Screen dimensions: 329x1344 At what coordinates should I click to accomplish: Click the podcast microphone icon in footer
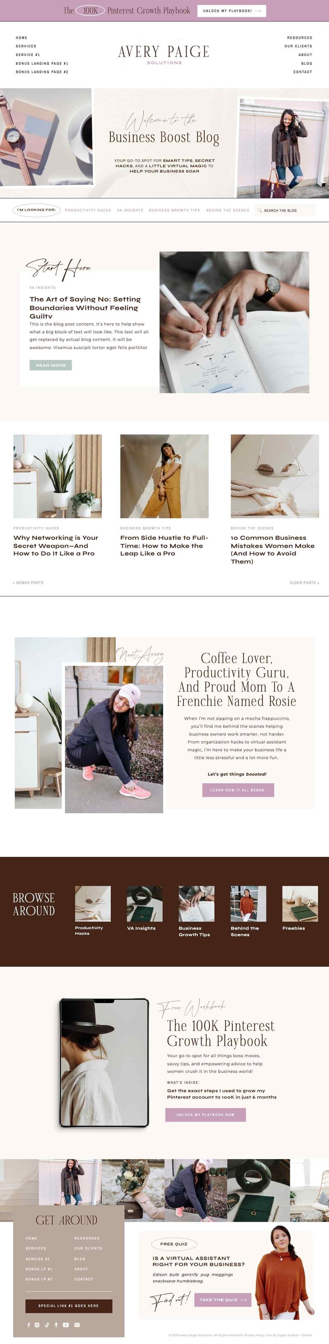pos(56,1325)
